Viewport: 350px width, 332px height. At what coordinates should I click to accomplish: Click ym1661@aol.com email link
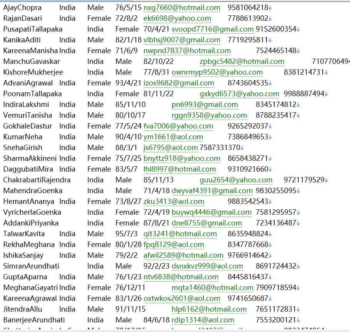tap(173, 137)
